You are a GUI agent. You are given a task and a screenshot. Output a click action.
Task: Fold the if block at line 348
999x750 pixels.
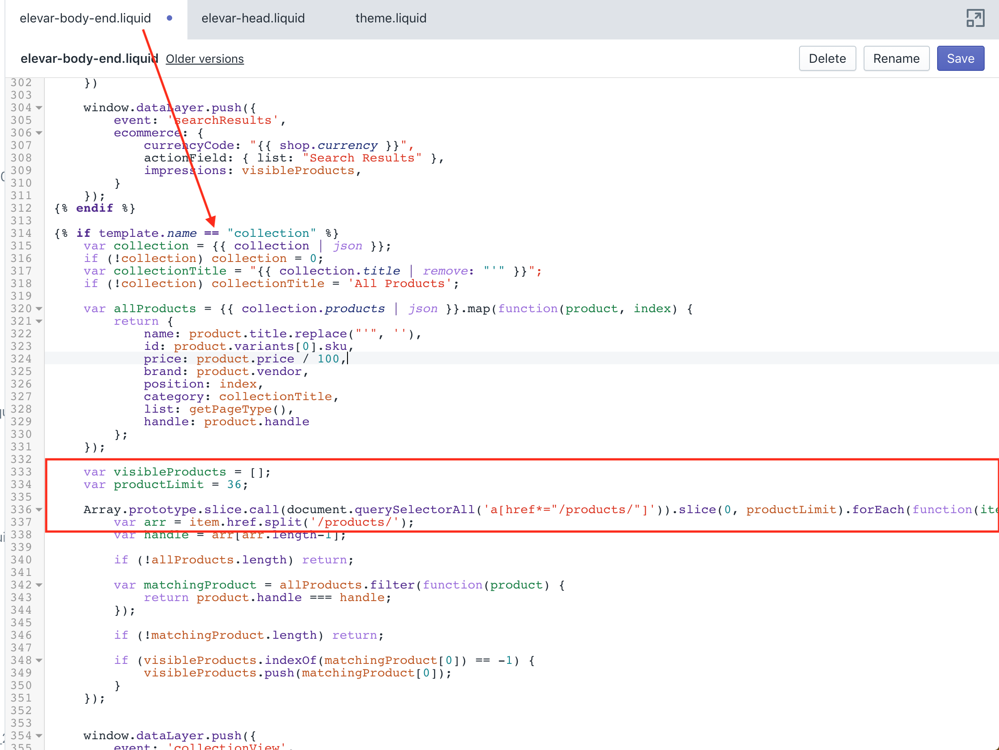(x=39, y=661)
